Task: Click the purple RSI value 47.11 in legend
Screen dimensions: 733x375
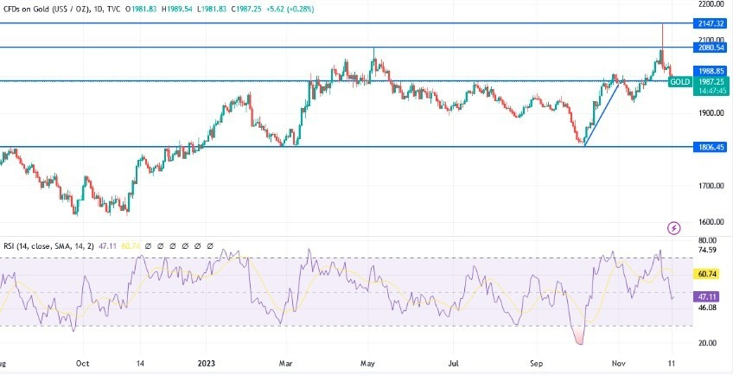Action: pos(107,246)
